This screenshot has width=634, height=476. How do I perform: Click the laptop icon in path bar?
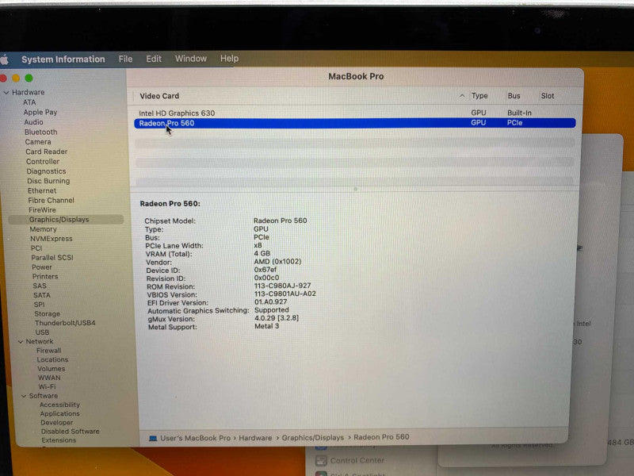click(153, 439)
